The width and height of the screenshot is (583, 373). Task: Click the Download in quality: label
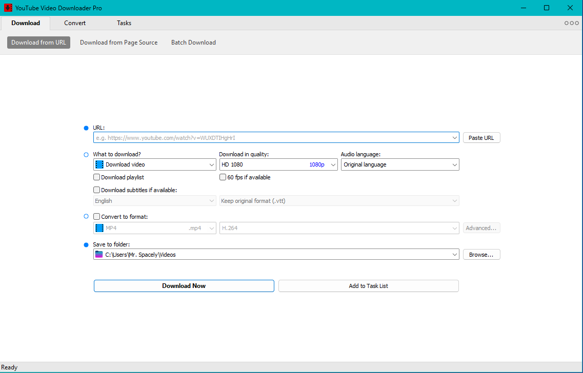[244, 154]
